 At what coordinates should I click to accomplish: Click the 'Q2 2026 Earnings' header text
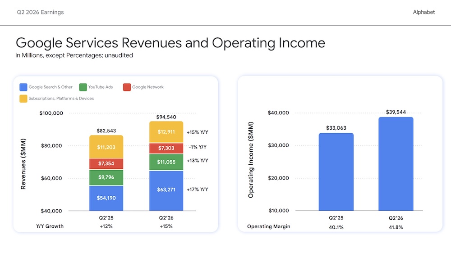40,12
